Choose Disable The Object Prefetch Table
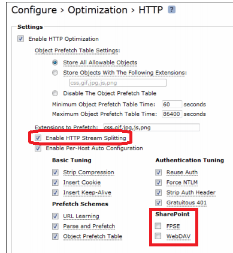Image resolution: width=233 pixels, height=253 pixels. coord(55,93)
